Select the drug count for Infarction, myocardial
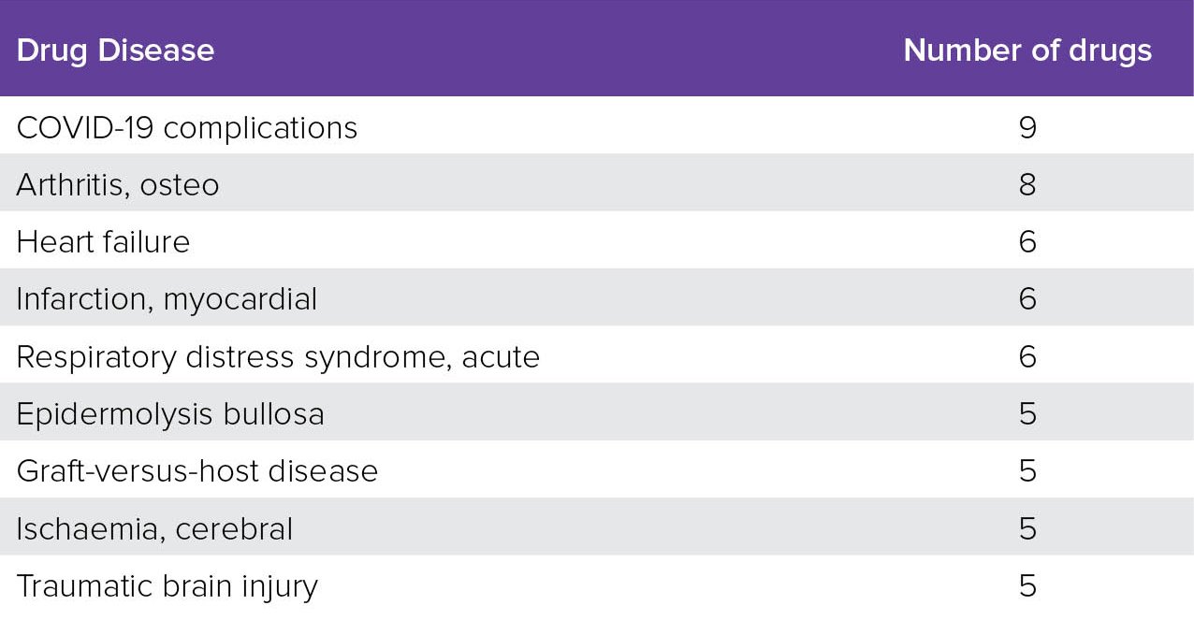The height and width of the screenshot is (620, 1194). click(1027, 299)
